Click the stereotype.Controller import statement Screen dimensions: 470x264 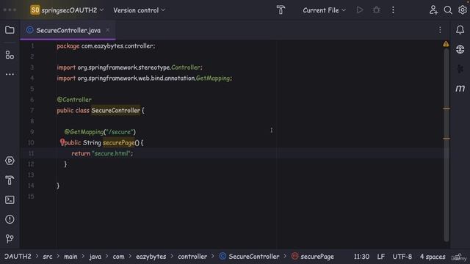129,67
